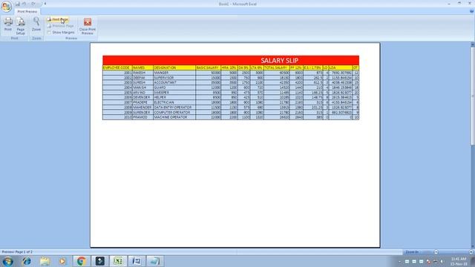Viewport: 475px width, 267px height.
Task: Open Windows Media Player from taskbar
Action: point(62,261)
